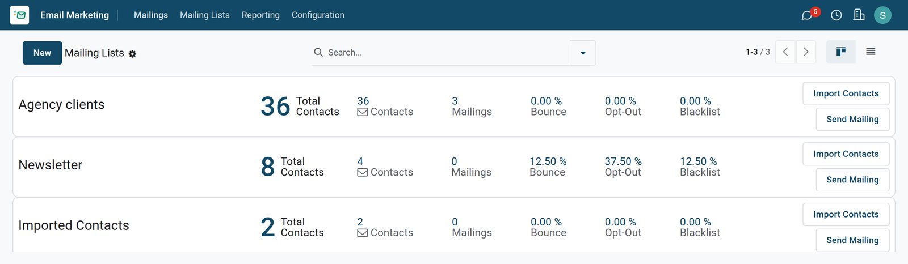The width and height of the screenshot is (908, 264).
Task: Click 0.00 % Bounce in Imported Contacts row
Action: click(548, 227)
